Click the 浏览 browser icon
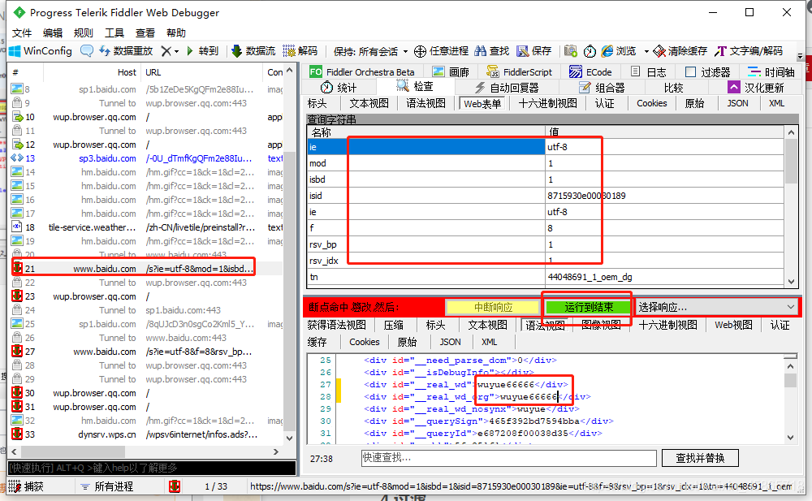This screenshot has height=501, width=812. [607, 51]
